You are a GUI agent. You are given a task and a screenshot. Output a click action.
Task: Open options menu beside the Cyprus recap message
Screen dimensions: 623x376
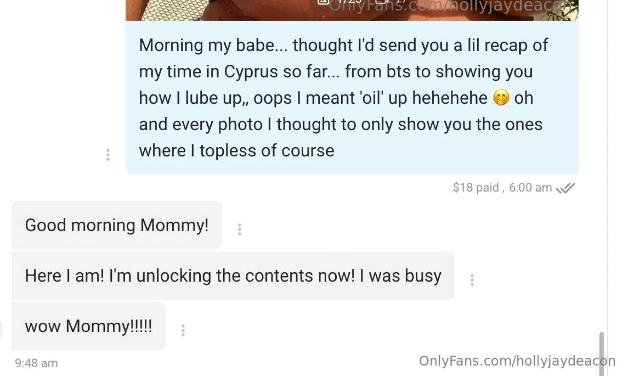(108, 155)
